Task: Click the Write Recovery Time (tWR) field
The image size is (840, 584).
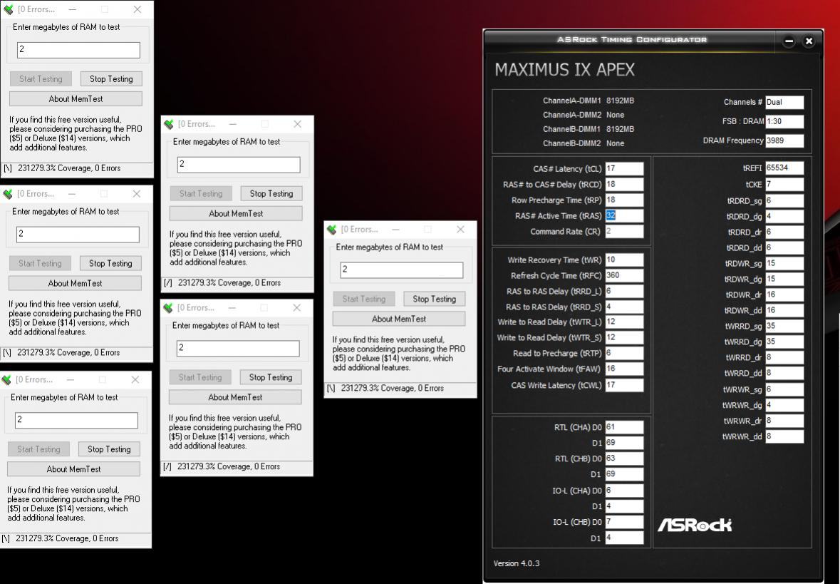Action: point(624,260)
